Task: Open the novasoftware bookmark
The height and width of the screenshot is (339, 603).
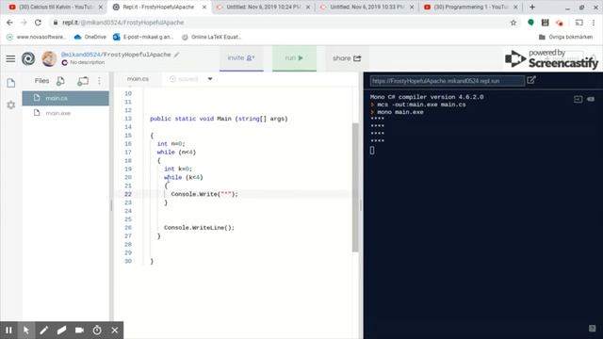Action: click(x=37, y=37)
